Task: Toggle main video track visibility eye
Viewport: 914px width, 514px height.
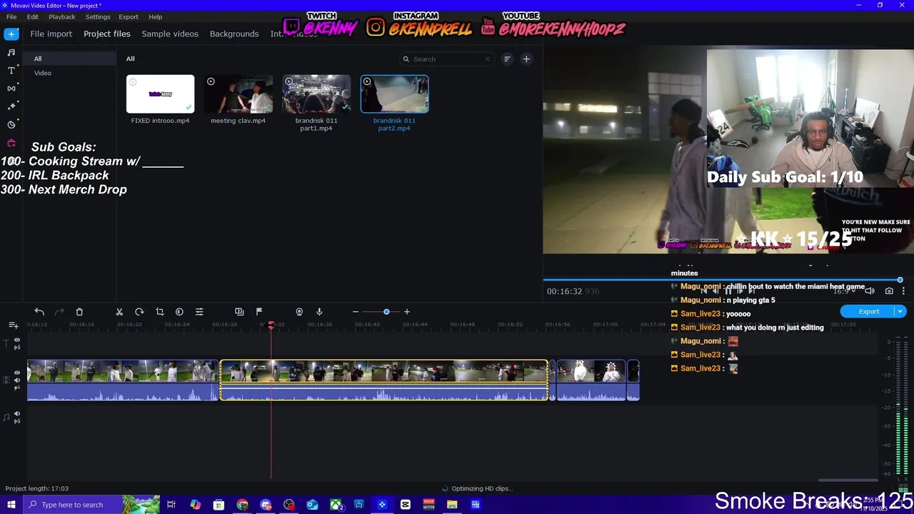Action: click(x=17, y=373)
